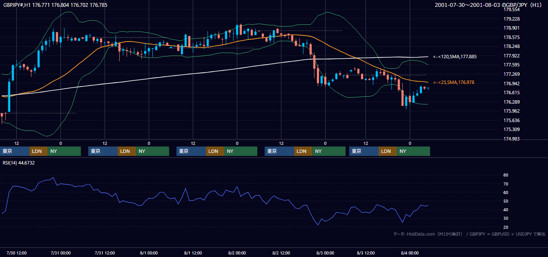The image size is (548, 257).
Task: Click price axis label 179.228
Action: pos(511,19)
